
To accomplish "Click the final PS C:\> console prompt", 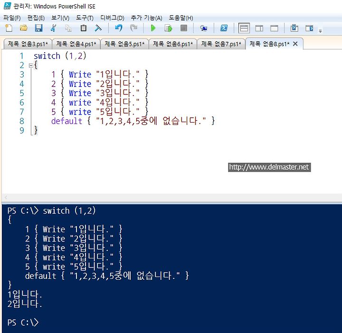I will [x=23, y=323].
